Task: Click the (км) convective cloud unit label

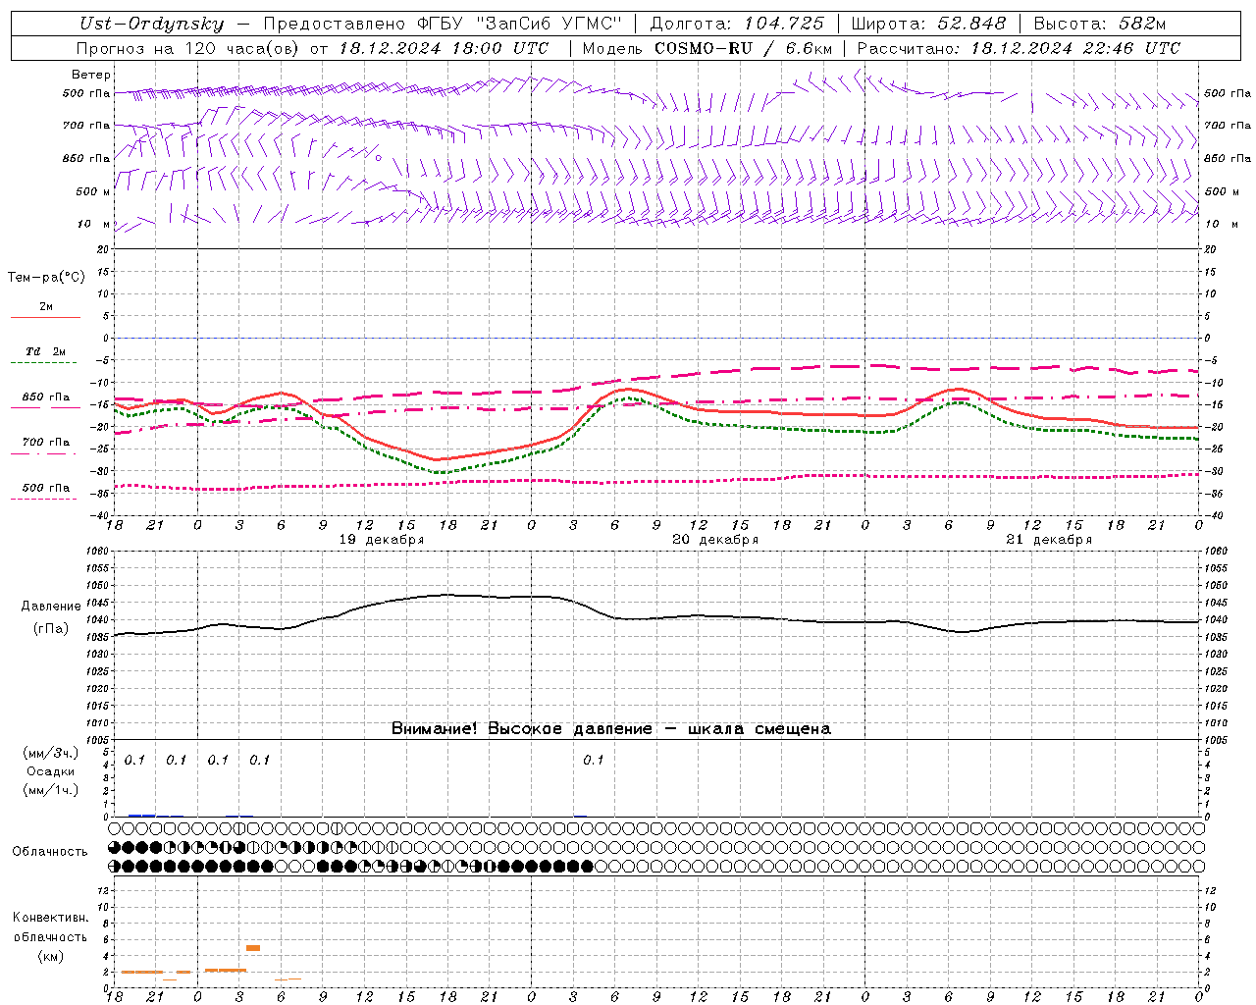Action: pos(50,956)
